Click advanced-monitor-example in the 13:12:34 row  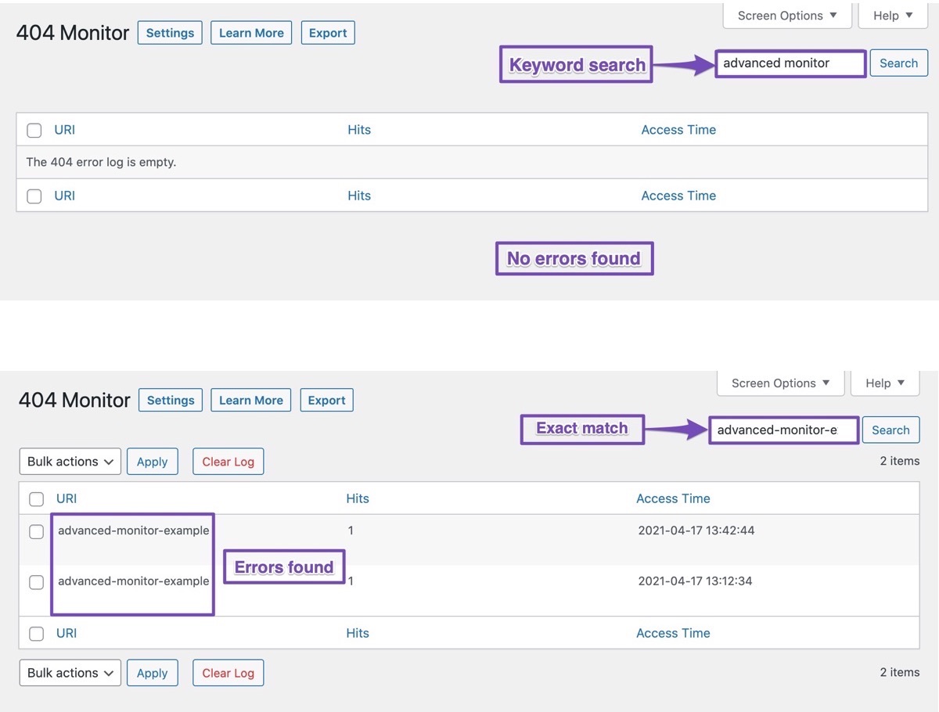click(x=134, y=581)
